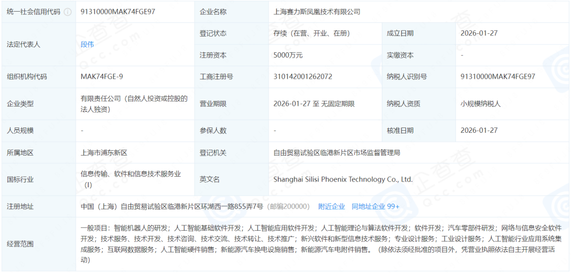Click the industry value 信息传输、软件和信息技术服务业
This screenshot has width=571, height=273.
click(x=131, y=174)
